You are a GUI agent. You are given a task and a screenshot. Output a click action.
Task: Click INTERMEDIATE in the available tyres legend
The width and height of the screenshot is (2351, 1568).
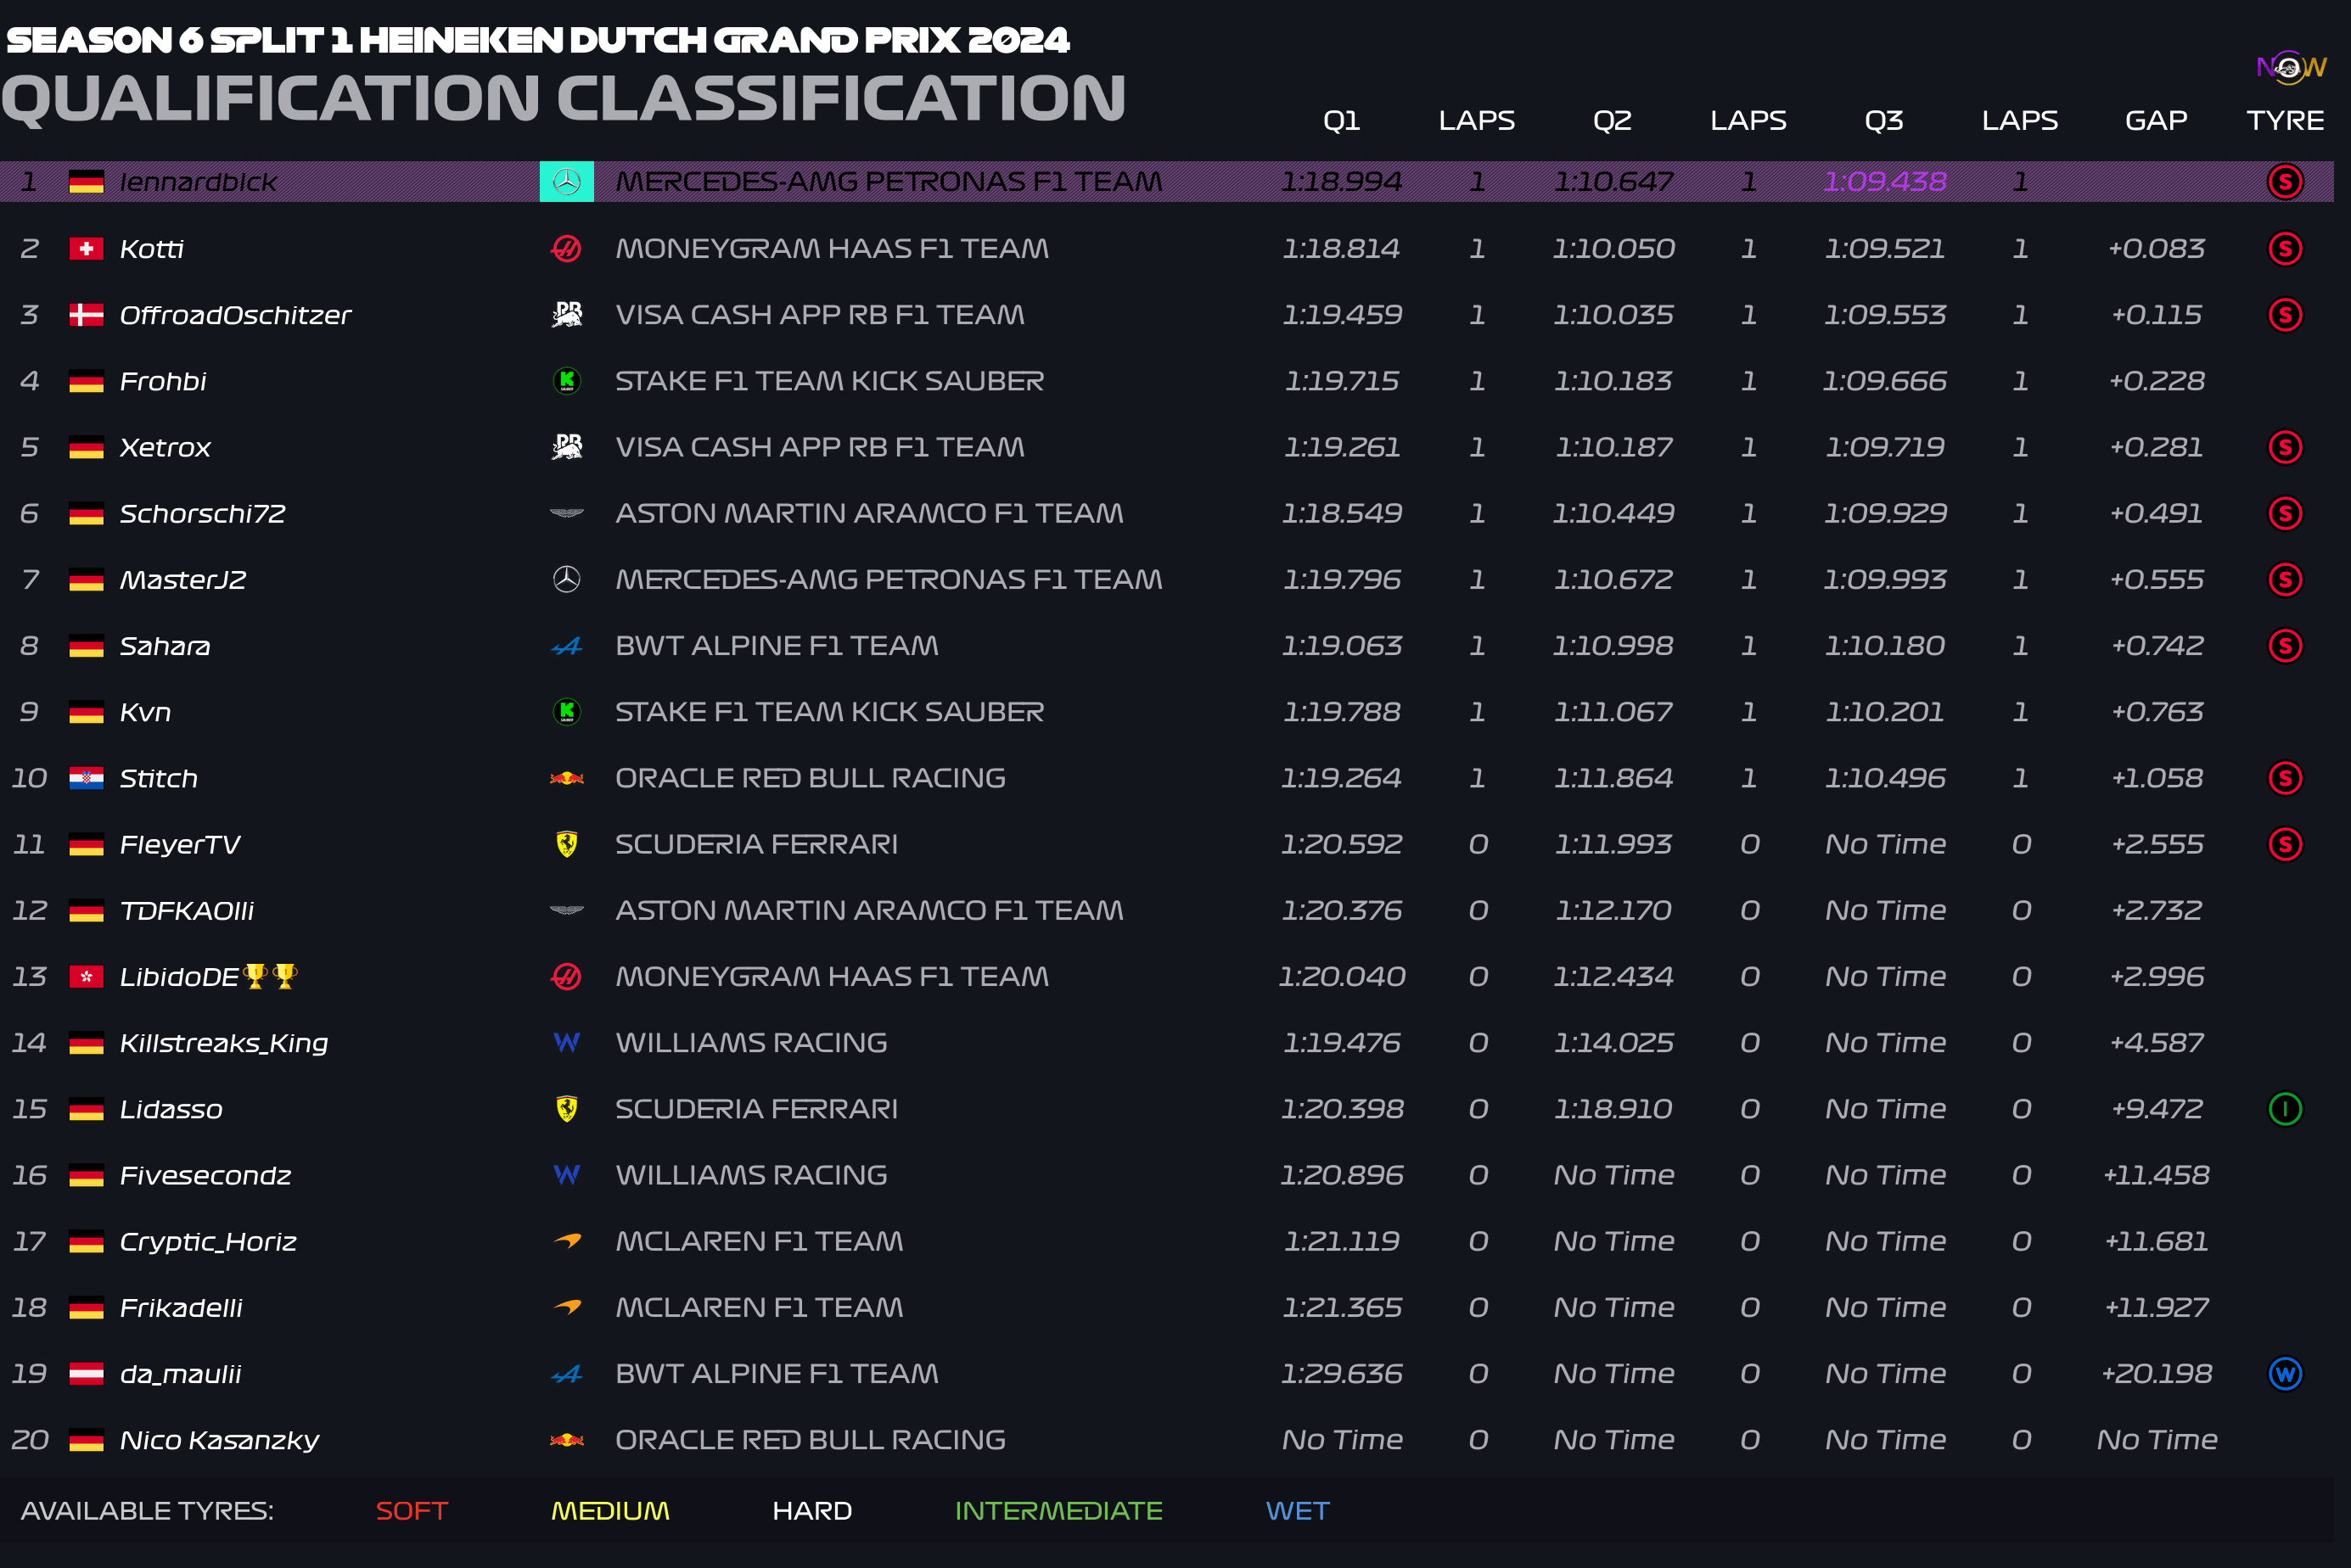pyautogui.click(x=1059, y=1510)
